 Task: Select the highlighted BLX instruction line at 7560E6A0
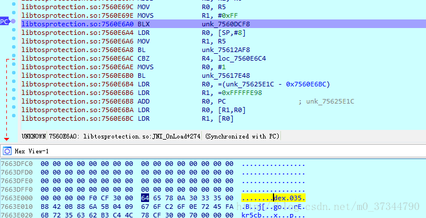click(224, 24)
